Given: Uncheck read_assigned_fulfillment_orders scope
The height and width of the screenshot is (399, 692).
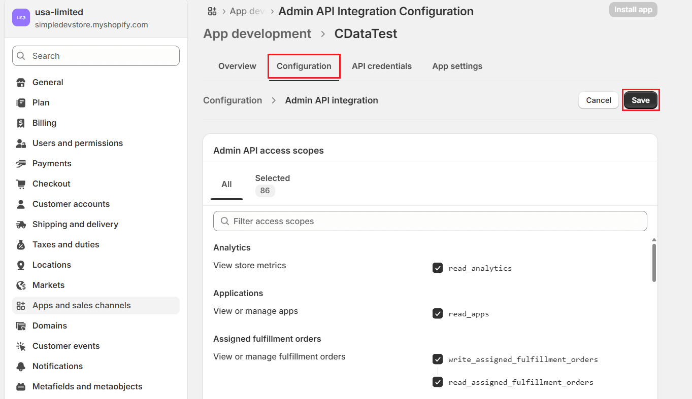Looking at the screenshot, I should coord(438,382).
